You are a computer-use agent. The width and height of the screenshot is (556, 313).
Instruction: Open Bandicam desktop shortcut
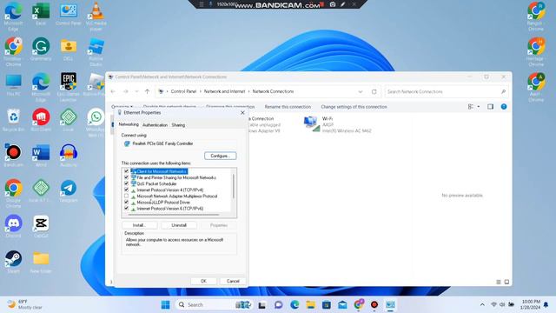14,156
